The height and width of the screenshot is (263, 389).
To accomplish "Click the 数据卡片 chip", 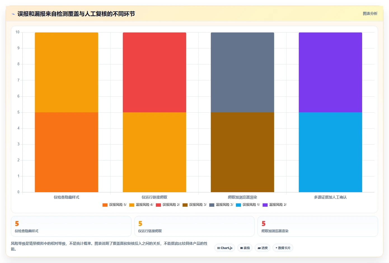I will coord(283,248).
